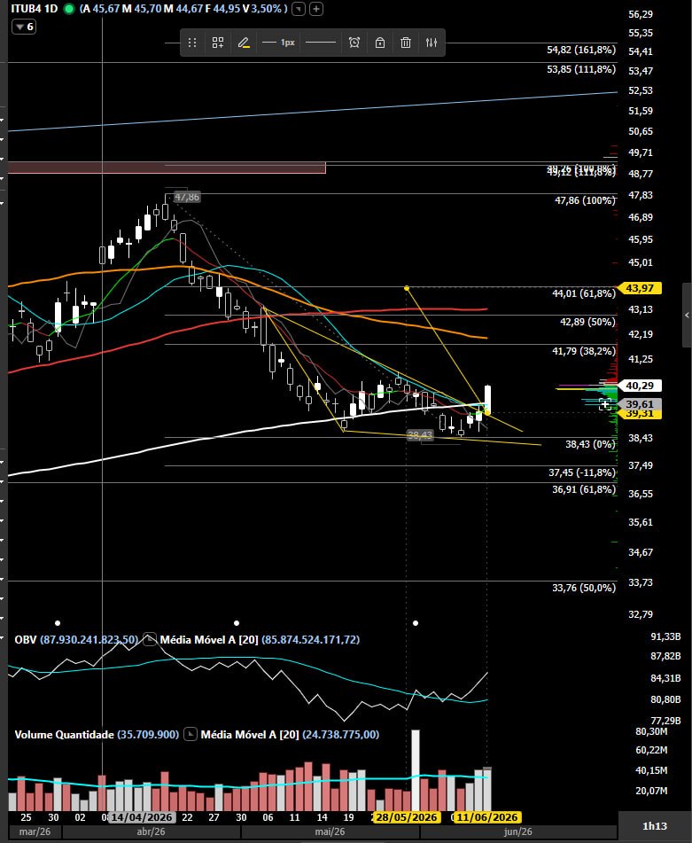Click the OBV value 87.930.241.823,50
692x843 pixels.
coord(89,640)
